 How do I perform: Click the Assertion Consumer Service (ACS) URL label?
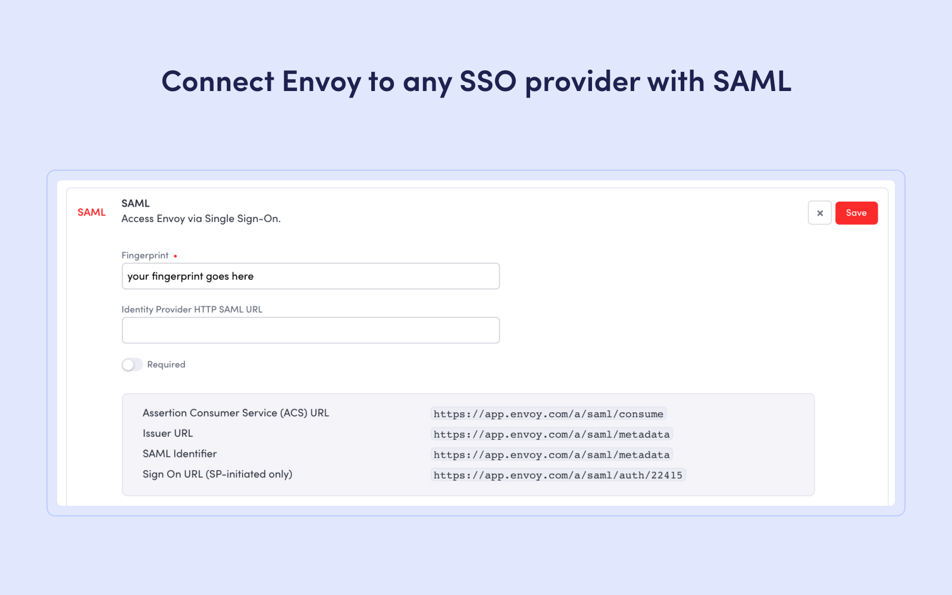tap(236, 412)
